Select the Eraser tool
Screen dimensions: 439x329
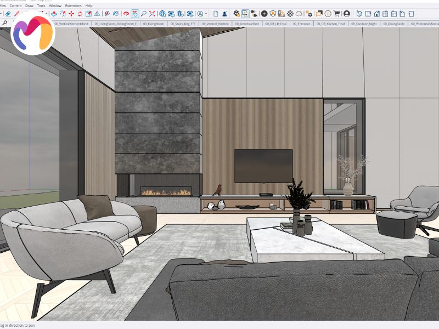coord(8,13)
